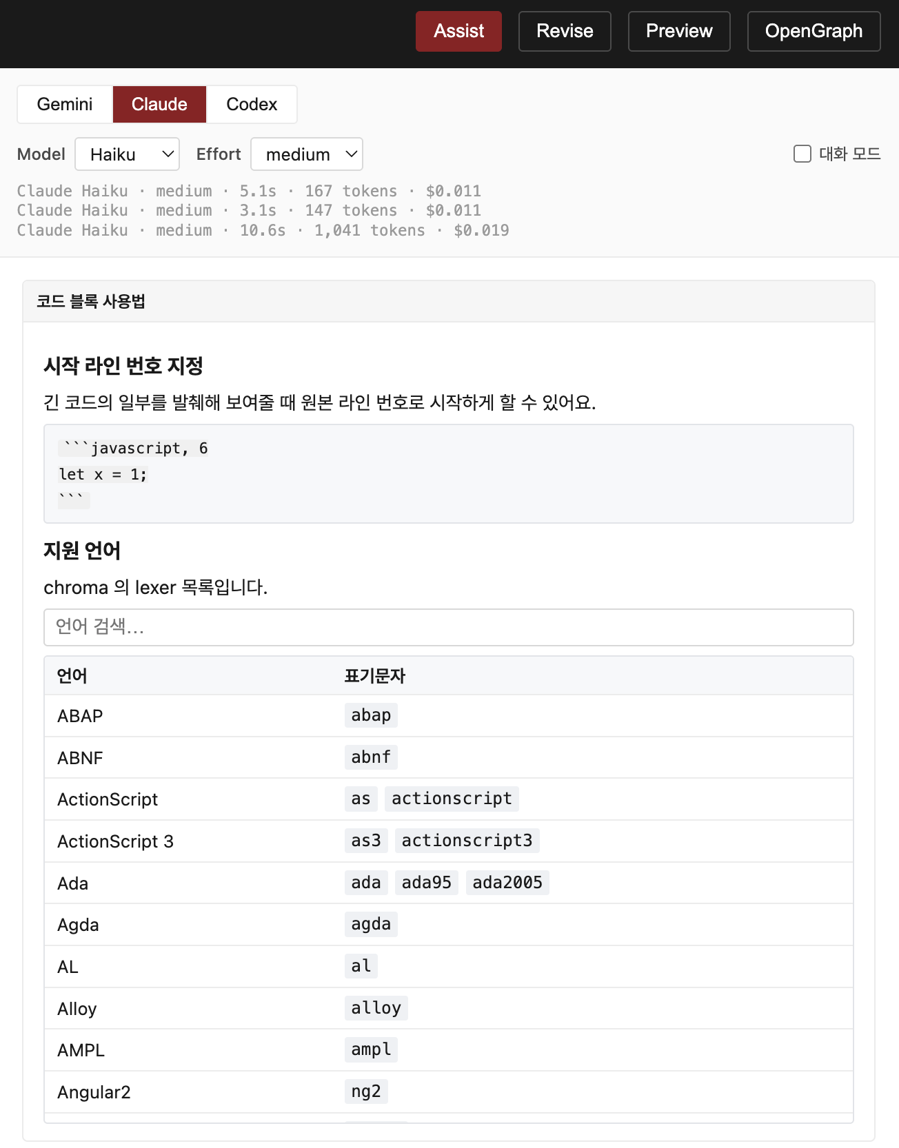Click the abap code tag
Viewport: 899px width, 1148px height.
point(371,715)
